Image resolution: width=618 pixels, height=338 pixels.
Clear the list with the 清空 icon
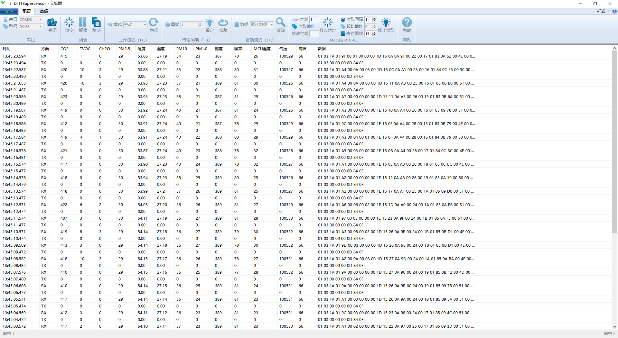pos(69,25)
